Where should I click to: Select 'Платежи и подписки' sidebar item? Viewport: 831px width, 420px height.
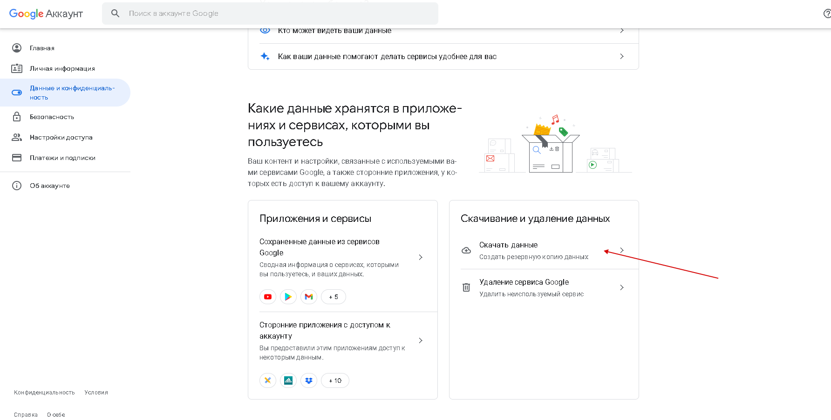[x=62, y=158]
